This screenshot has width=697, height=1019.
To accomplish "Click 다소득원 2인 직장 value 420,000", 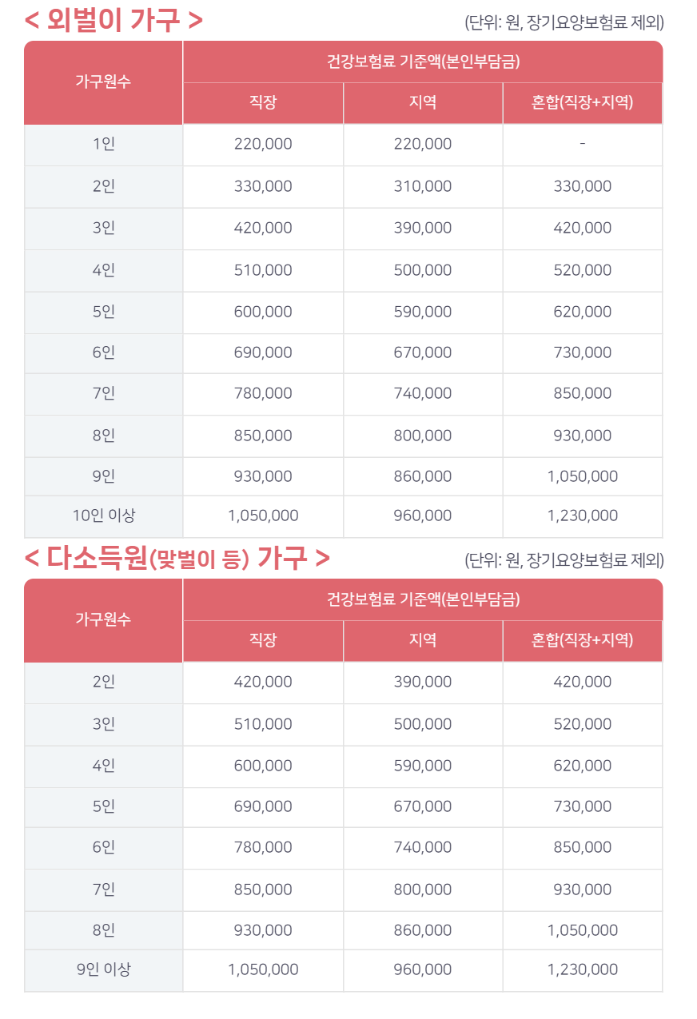I will [x=263, y=683].
